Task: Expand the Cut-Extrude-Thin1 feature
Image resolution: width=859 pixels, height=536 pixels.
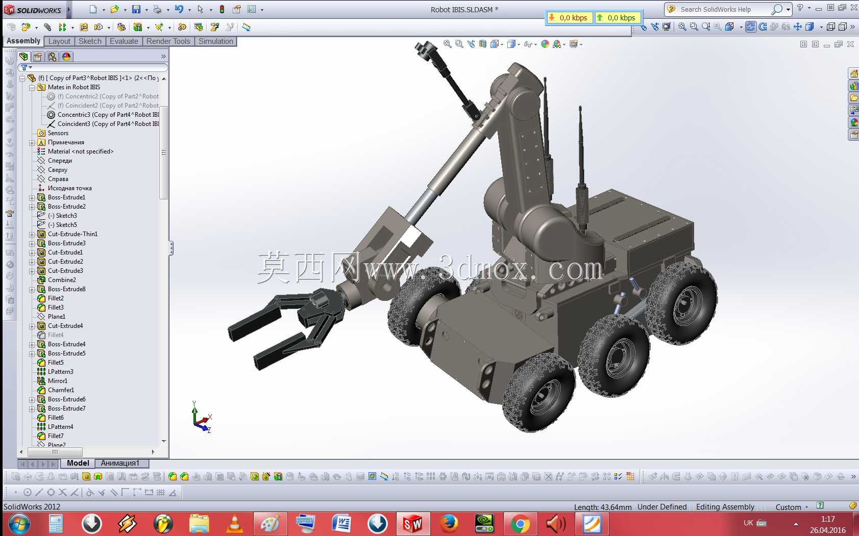Action: (x=32, y=235)
